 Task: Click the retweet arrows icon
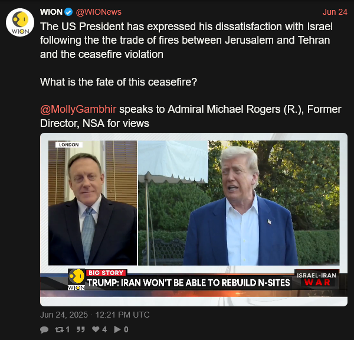click(x=60, y=329)
